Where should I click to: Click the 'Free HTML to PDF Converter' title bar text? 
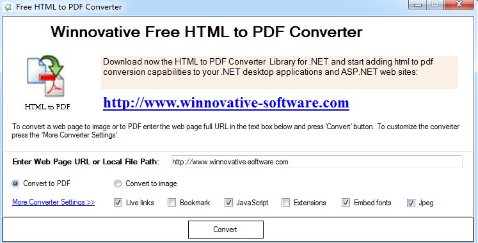69,6
